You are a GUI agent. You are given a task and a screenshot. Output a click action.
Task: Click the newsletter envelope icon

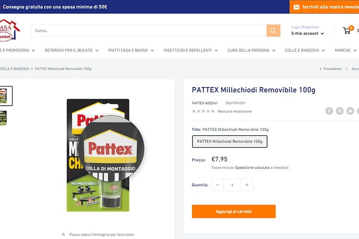point(296,7)
